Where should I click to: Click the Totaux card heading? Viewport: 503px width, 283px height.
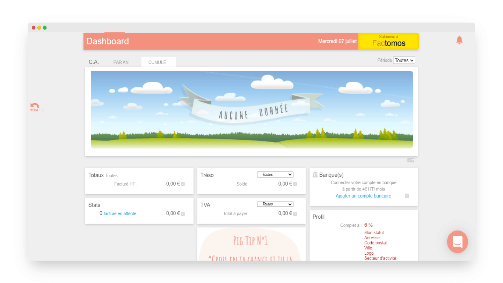[x=96, y=175]
